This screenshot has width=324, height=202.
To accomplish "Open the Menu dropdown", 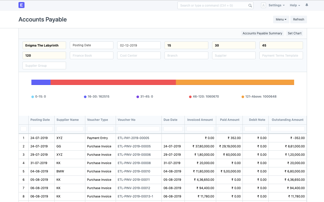I will [x=281, y=19].
